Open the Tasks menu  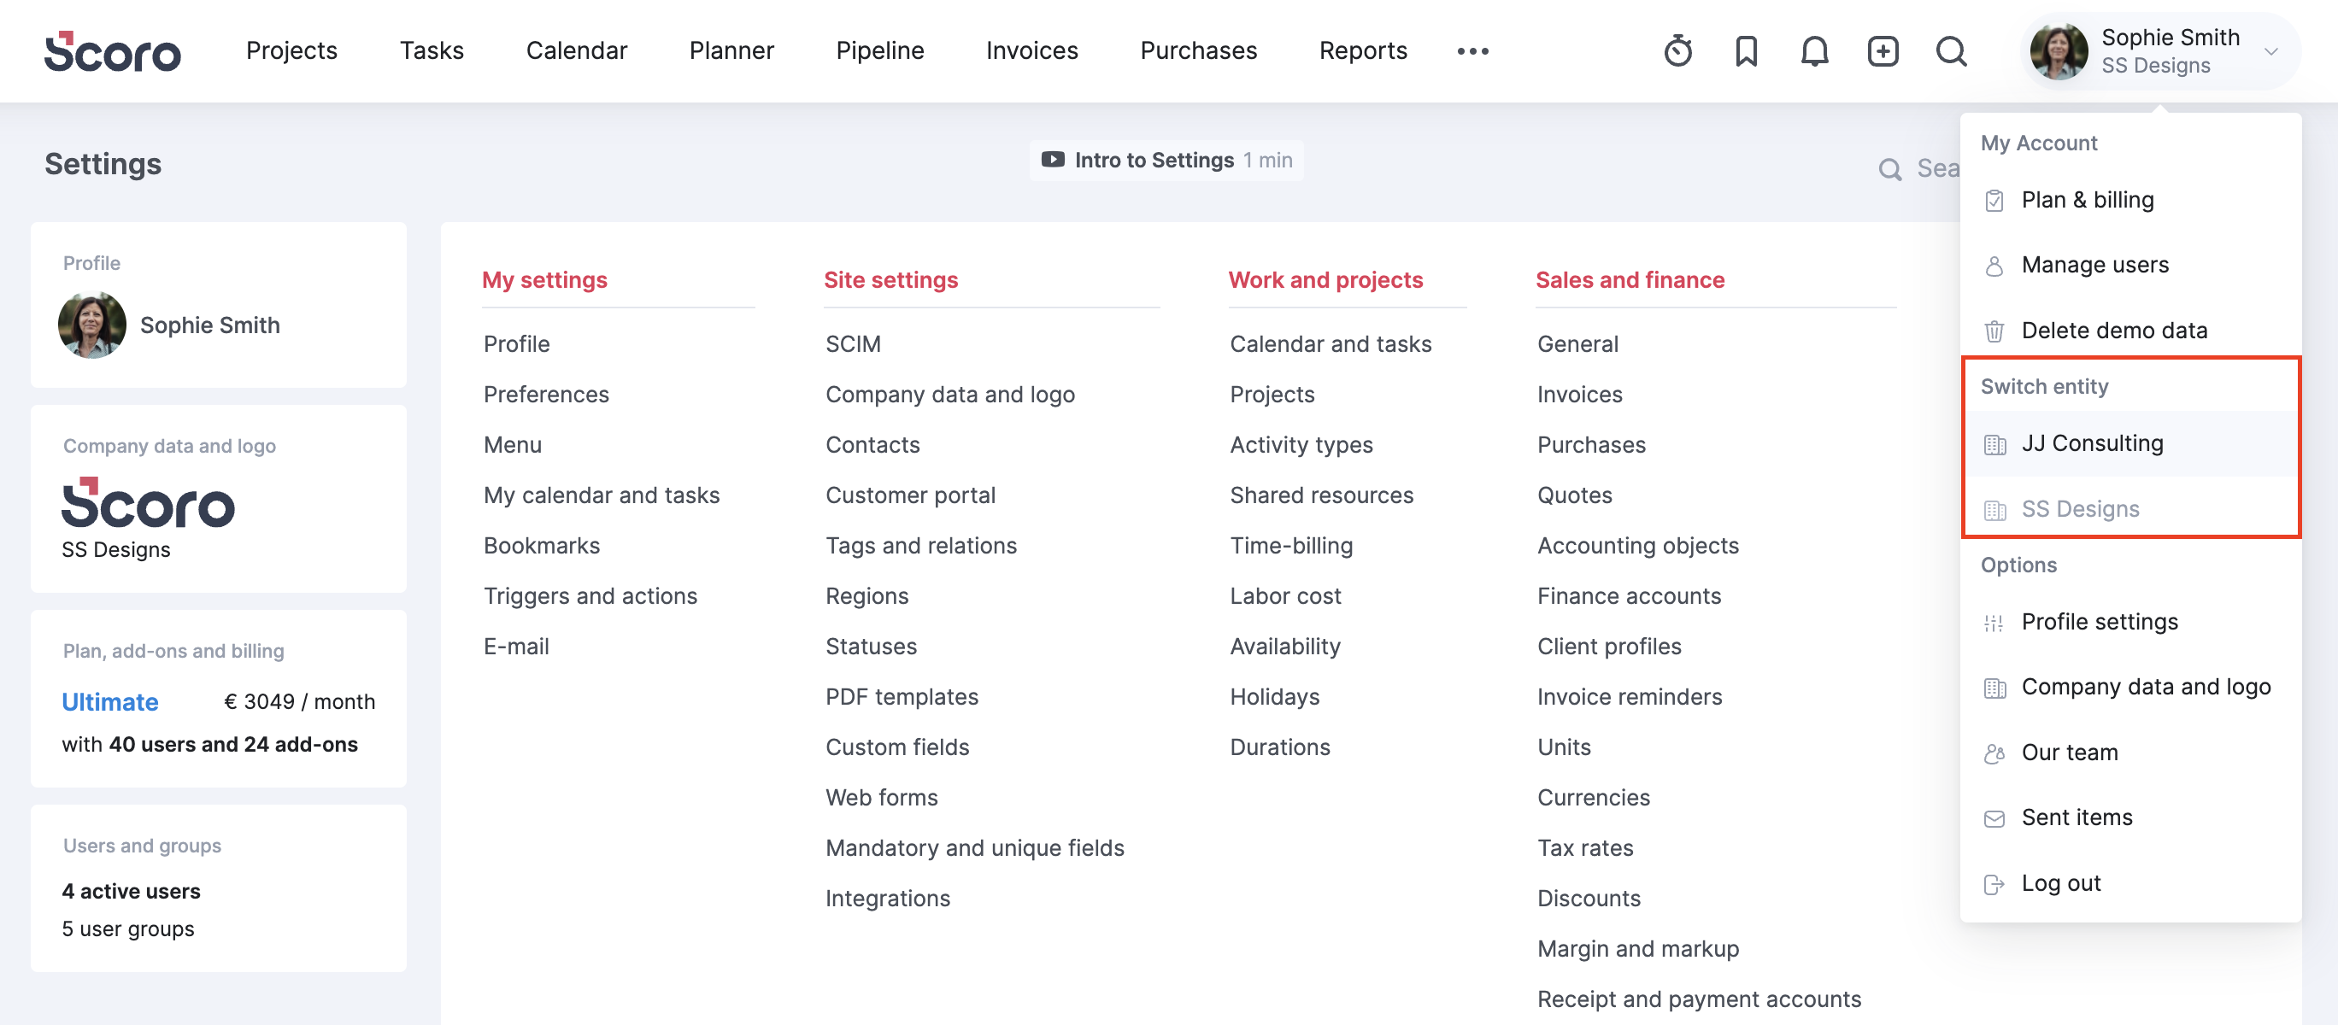(432, 50)
